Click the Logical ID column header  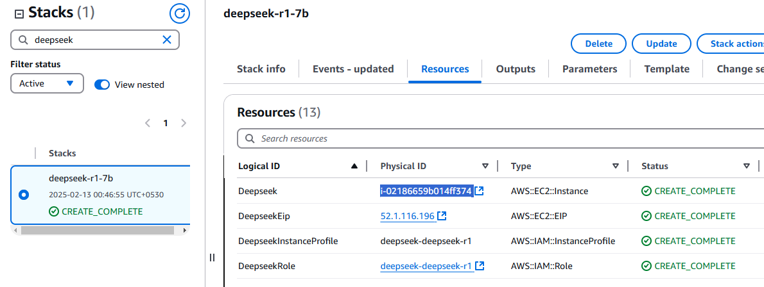pos(259,167)
